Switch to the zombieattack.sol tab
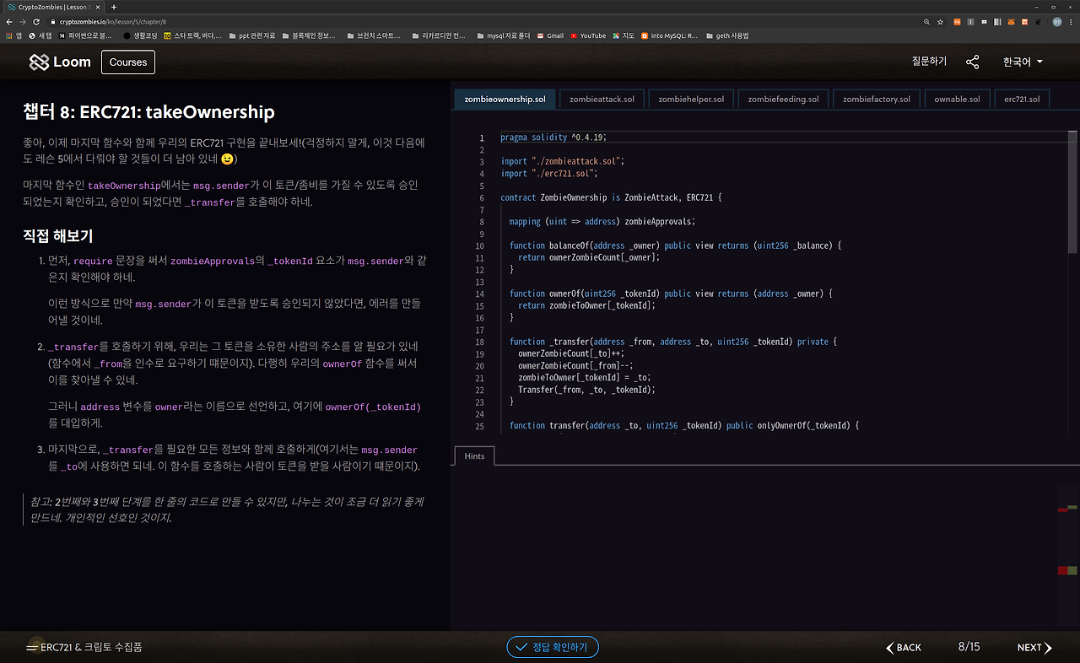1080x663 pixels. 602,99
